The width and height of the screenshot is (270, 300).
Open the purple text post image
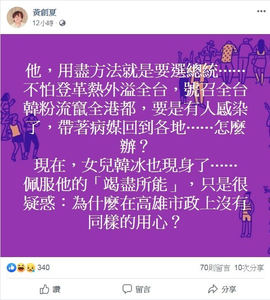[135, 146]
